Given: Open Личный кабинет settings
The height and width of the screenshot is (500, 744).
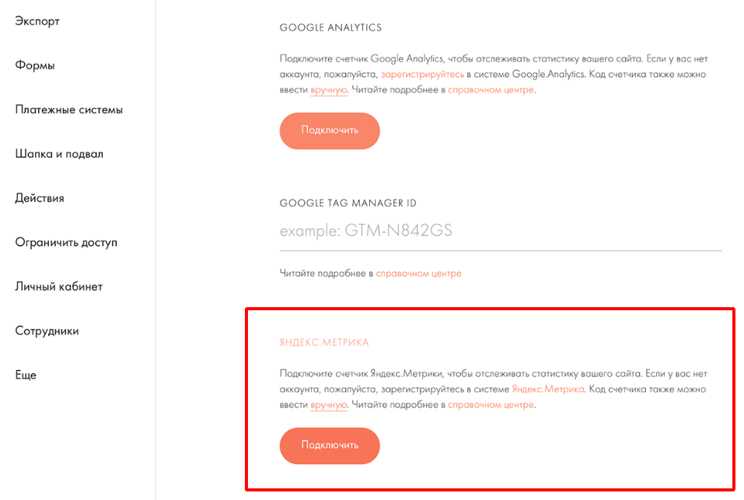Looking at the screenshot, I should click(x=59, y=287).
